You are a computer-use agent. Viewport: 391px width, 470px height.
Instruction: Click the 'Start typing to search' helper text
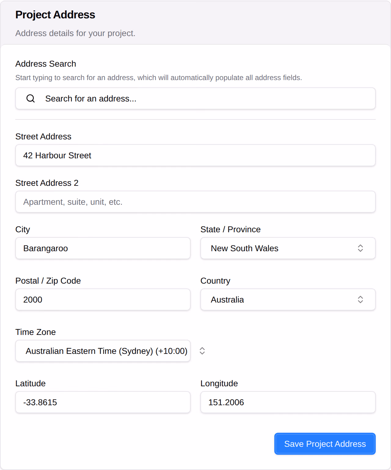(x=159, y=78)
